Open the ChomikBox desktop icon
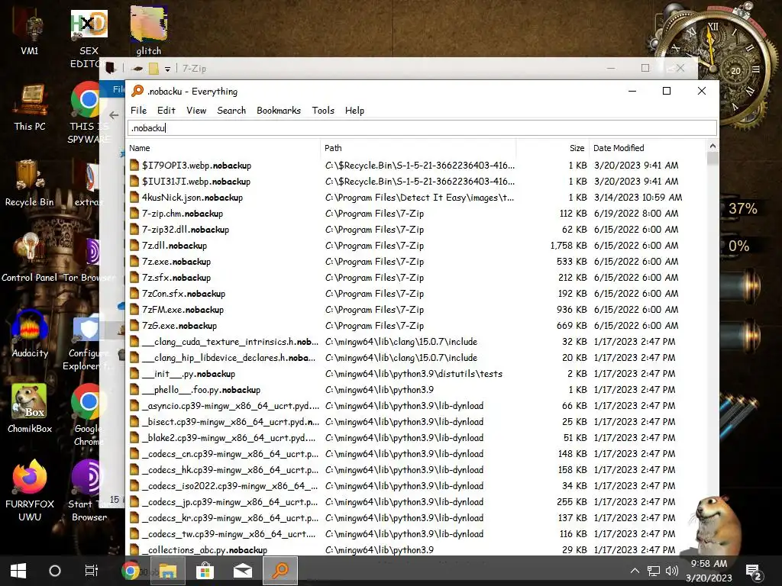 pos(30,409)
